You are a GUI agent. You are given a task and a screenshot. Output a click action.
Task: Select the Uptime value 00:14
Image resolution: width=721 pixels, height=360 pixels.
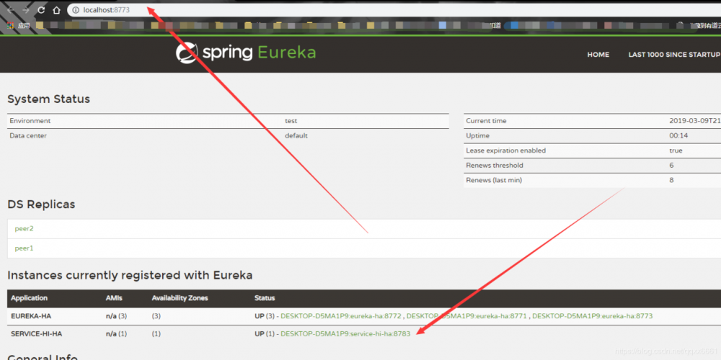tap(678, 136)
